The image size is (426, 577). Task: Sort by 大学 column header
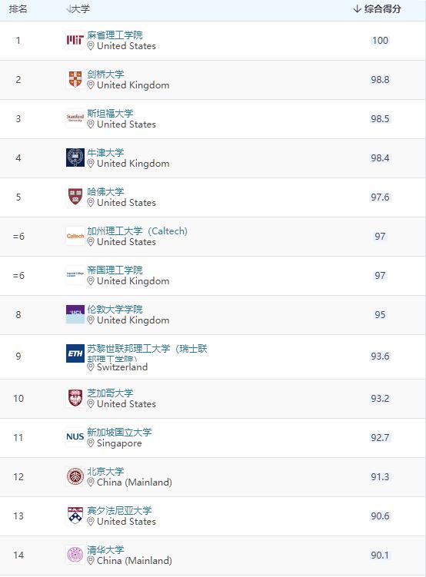pyautogui.click(x=78, y=8)
